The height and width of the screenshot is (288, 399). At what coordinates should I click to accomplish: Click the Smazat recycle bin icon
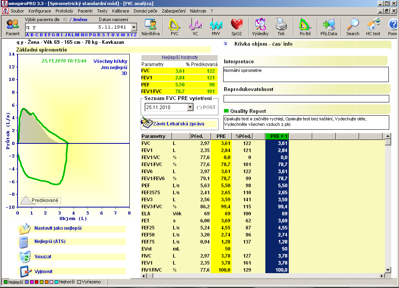pyautogui.click(x=25, y=257)
